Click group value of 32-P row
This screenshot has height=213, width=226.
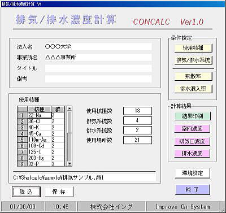pos(58,164)
